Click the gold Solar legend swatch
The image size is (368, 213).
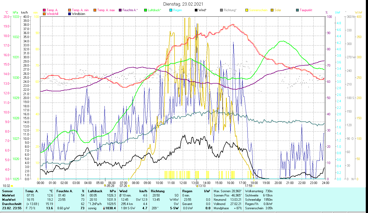click(272, 10)
